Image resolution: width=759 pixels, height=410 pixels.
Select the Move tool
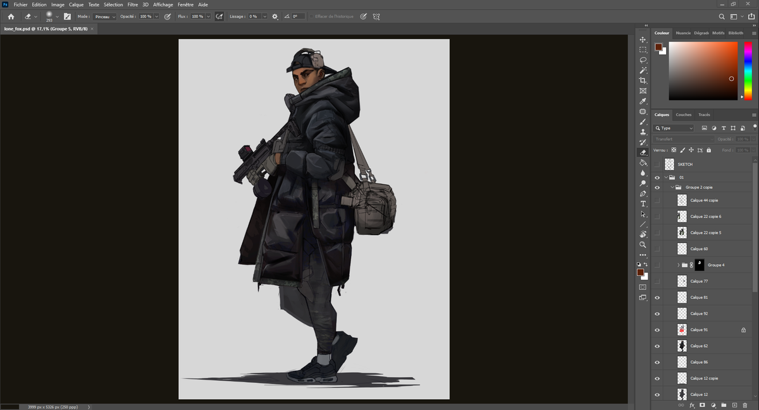(x=643, y=39)
